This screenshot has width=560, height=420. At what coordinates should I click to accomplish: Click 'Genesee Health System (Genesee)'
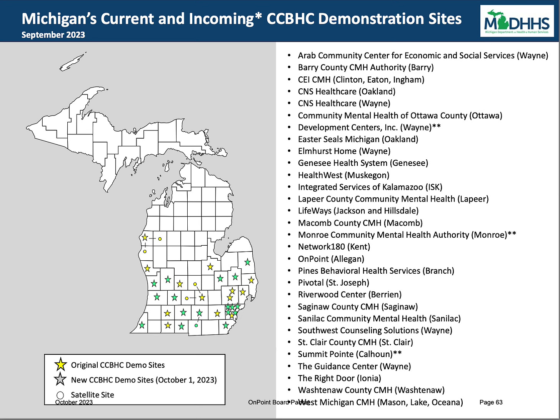pos(363,163)
